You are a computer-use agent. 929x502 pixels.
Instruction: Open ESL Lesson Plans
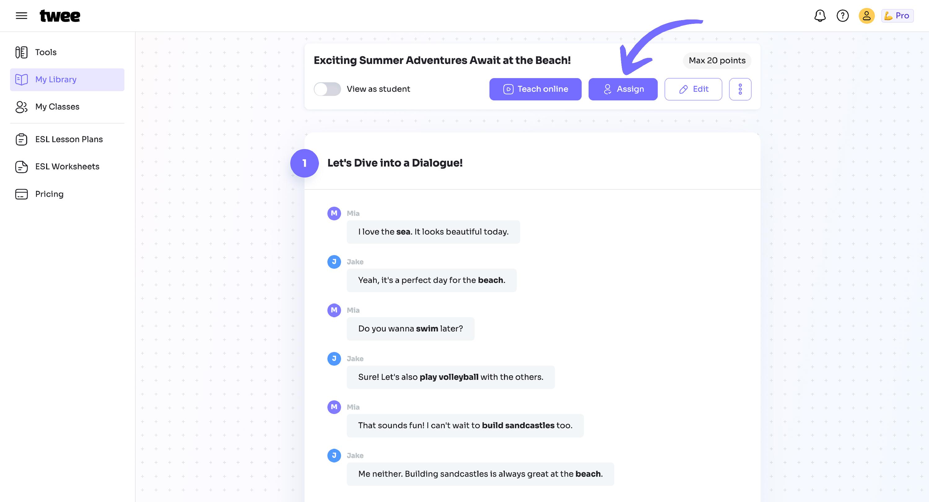point(67,139)
